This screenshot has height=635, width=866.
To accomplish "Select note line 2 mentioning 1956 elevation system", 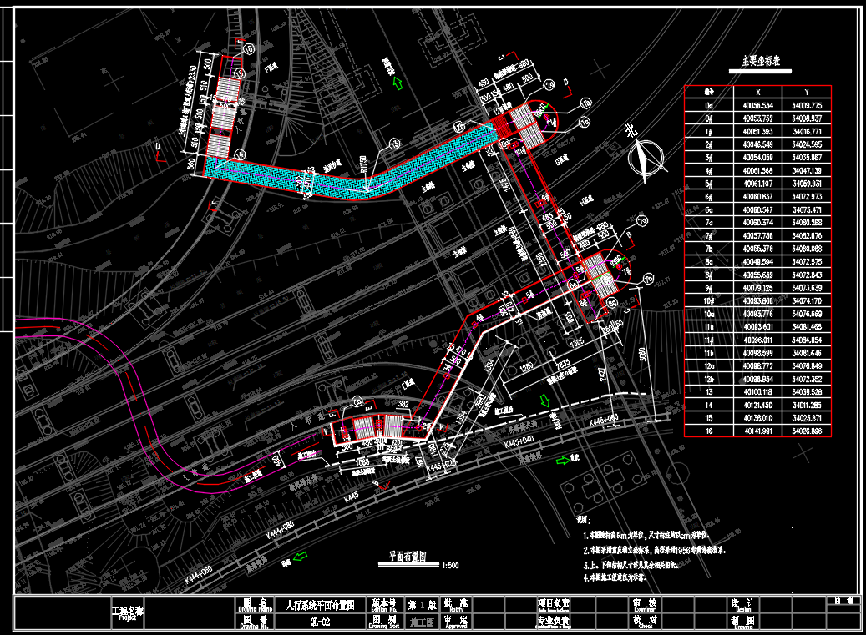I will click(x=655, y=550).
